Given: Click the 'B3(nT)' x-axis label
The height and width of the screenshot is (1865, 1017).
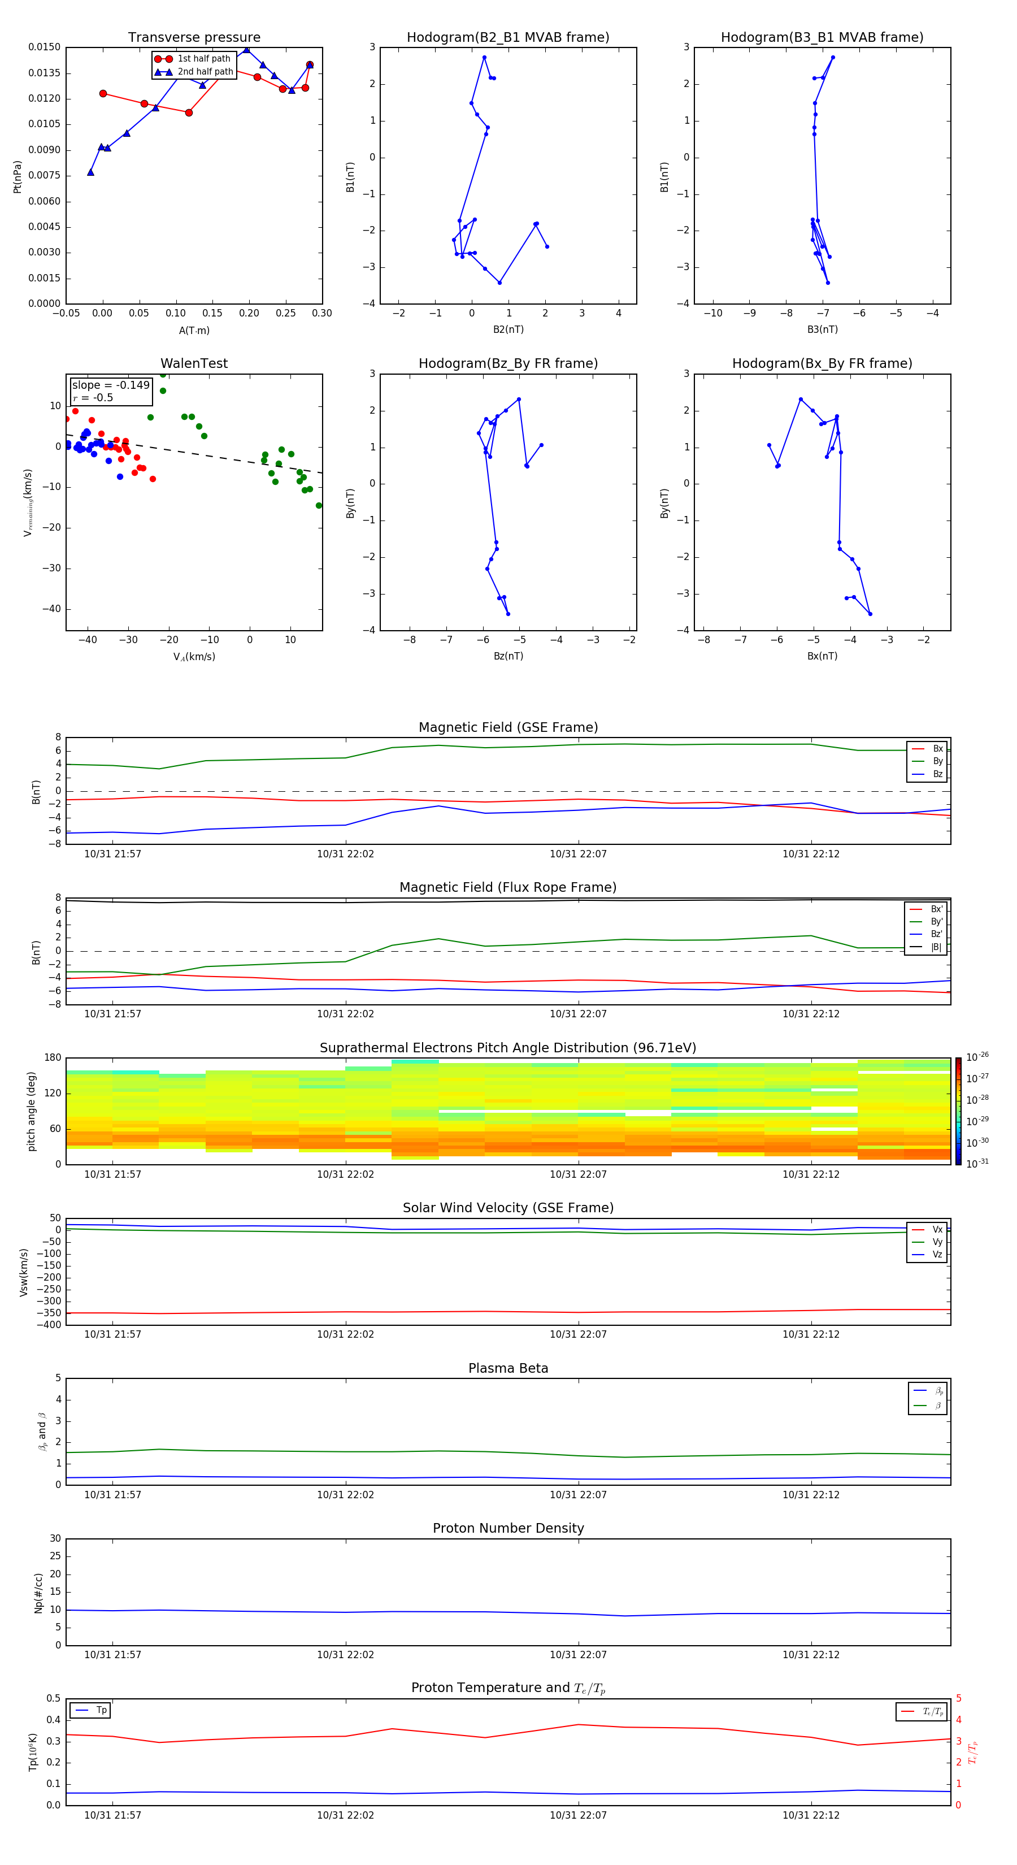Looking at the screenshot, I should point(822,329).
